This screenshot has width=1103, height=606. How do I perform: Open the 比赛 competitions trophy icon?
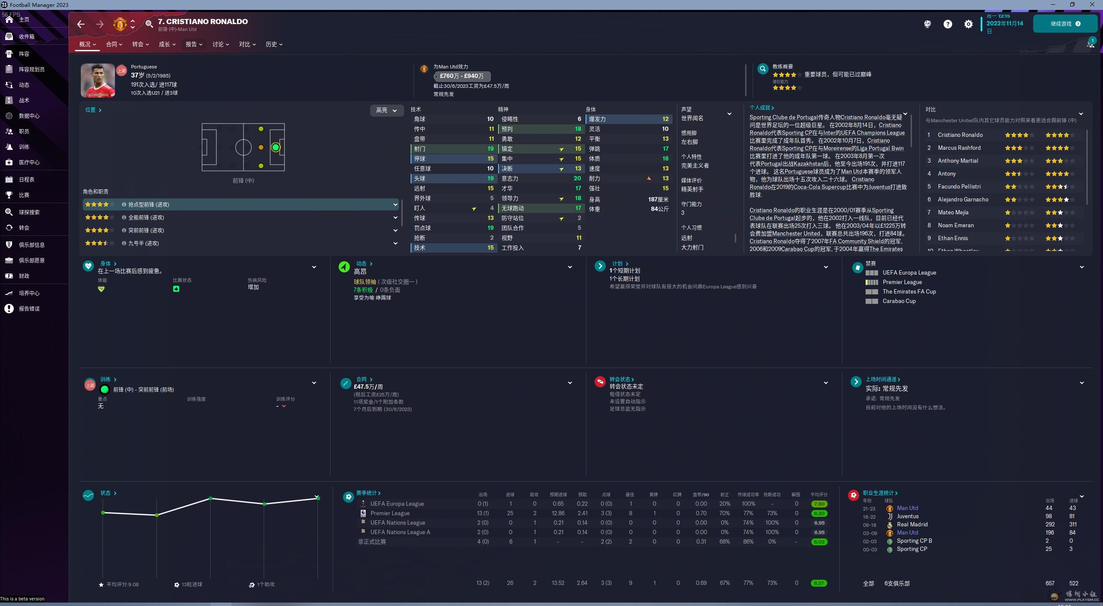click(9, 195)
